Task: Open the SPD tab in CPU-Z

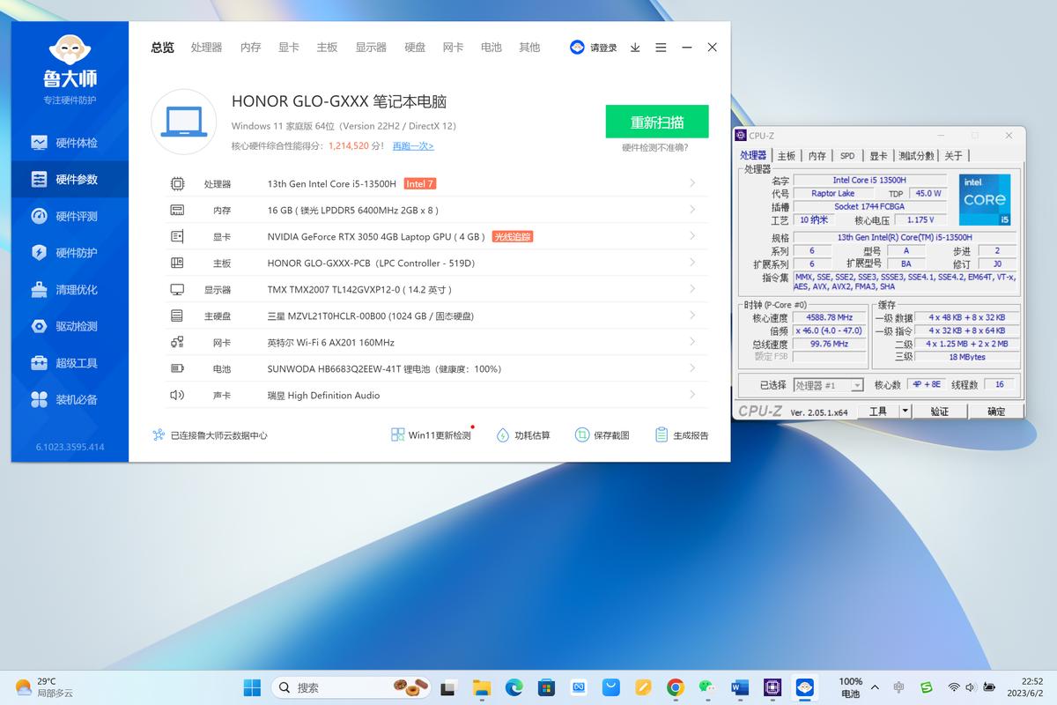Action: coord(846,155)
